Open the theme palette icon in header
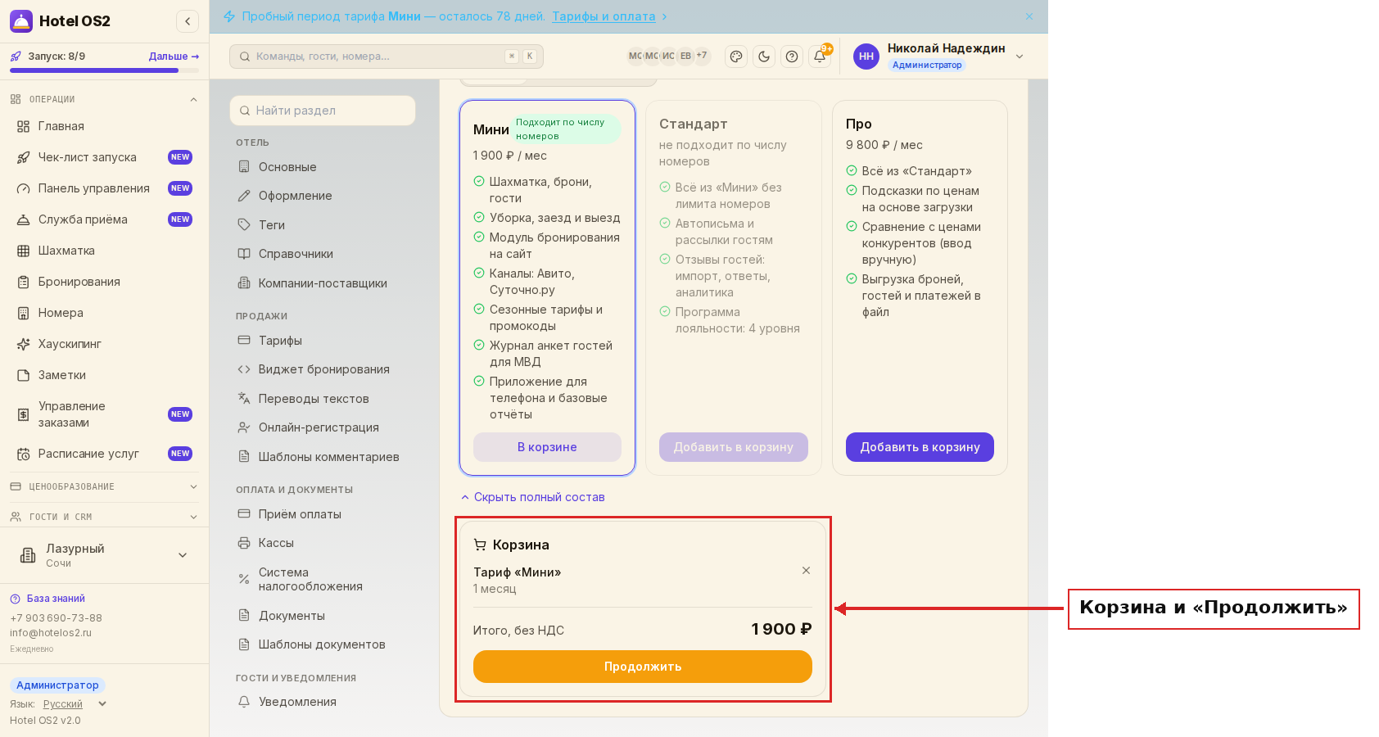The height and width of the screenshot is (737, 1379). click(x=736, y=57)
